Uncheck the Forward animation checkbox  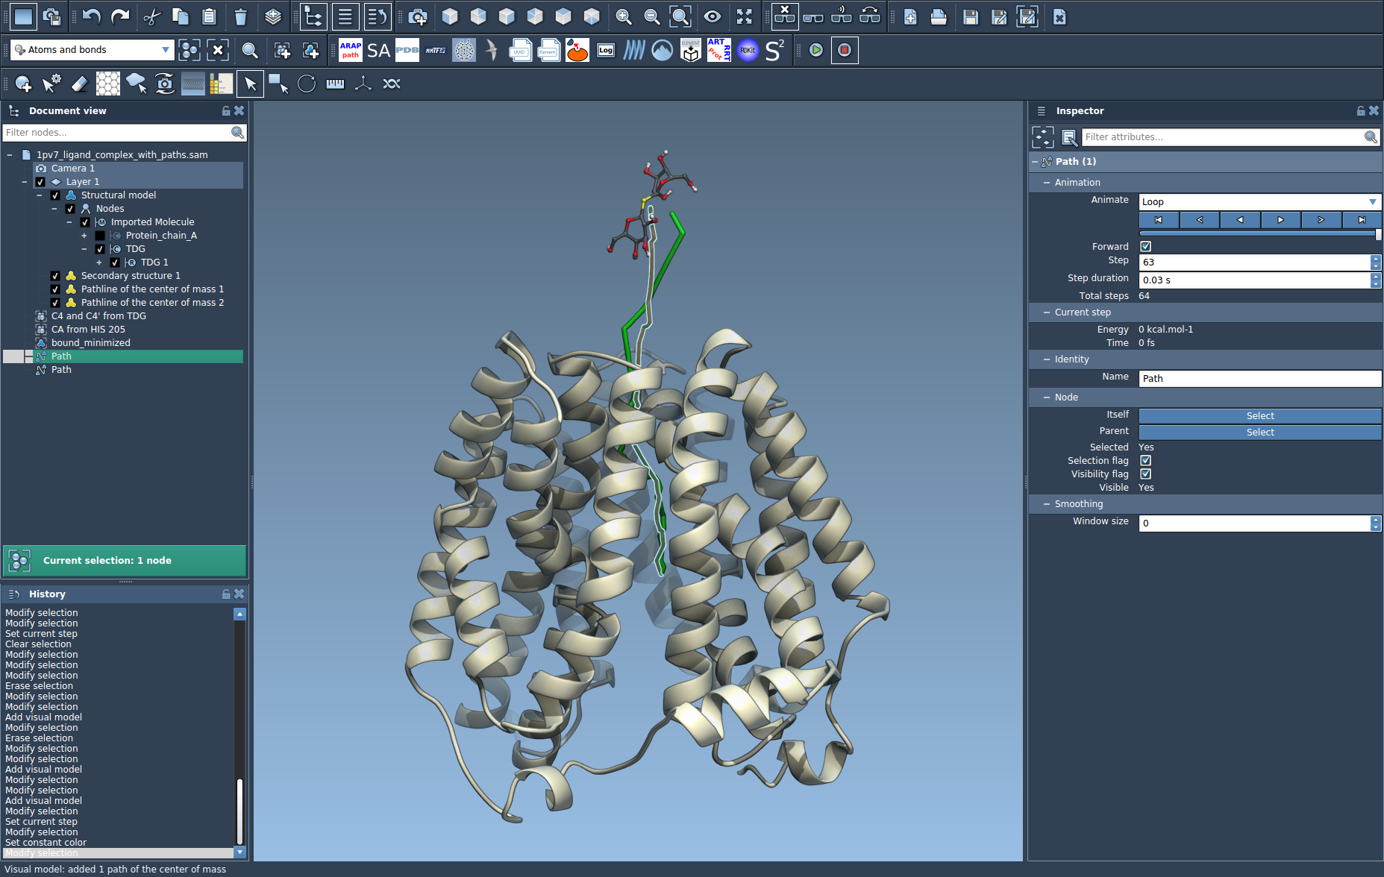point(1146,246)
